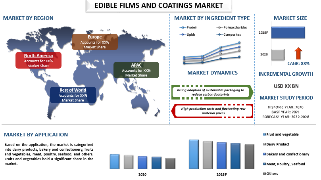Click the tallest 2028F fruit and vegetable bar
Screen dimensions: 321x180
coord(194,155)
